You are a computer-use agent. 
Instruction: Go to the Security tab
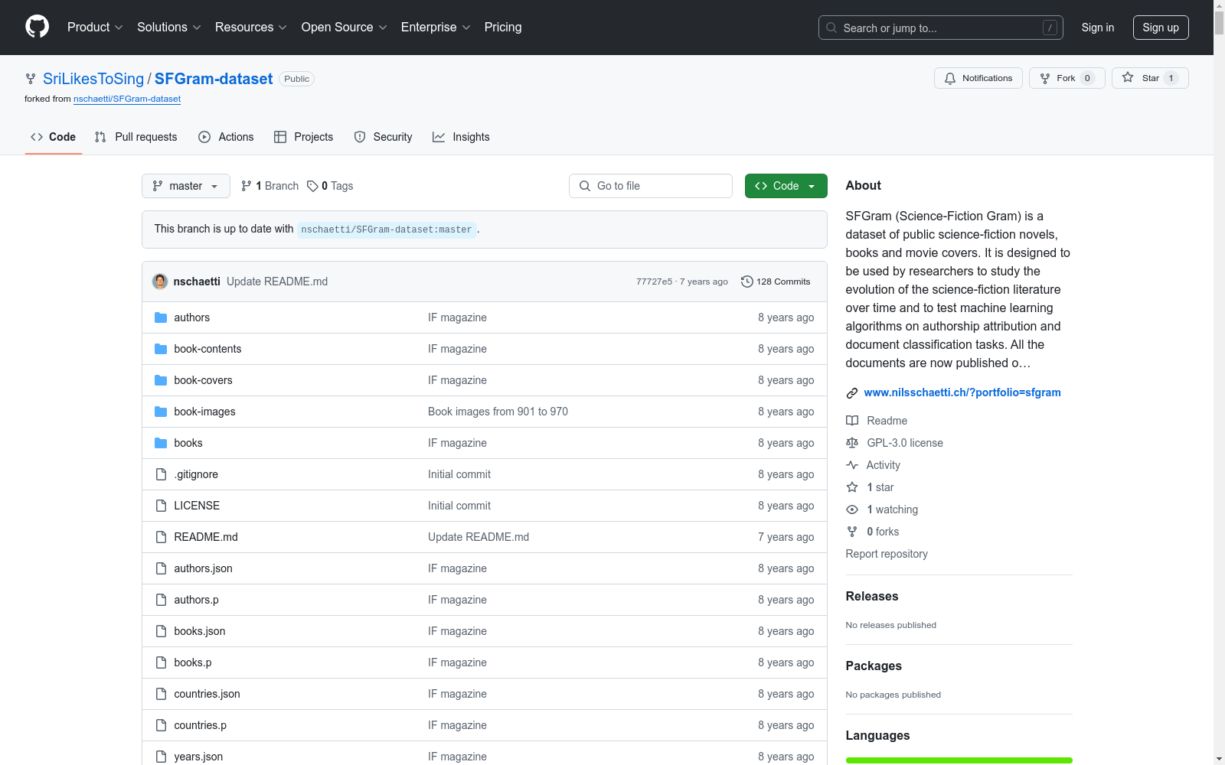pyautogui.click(x=383, y=137)
